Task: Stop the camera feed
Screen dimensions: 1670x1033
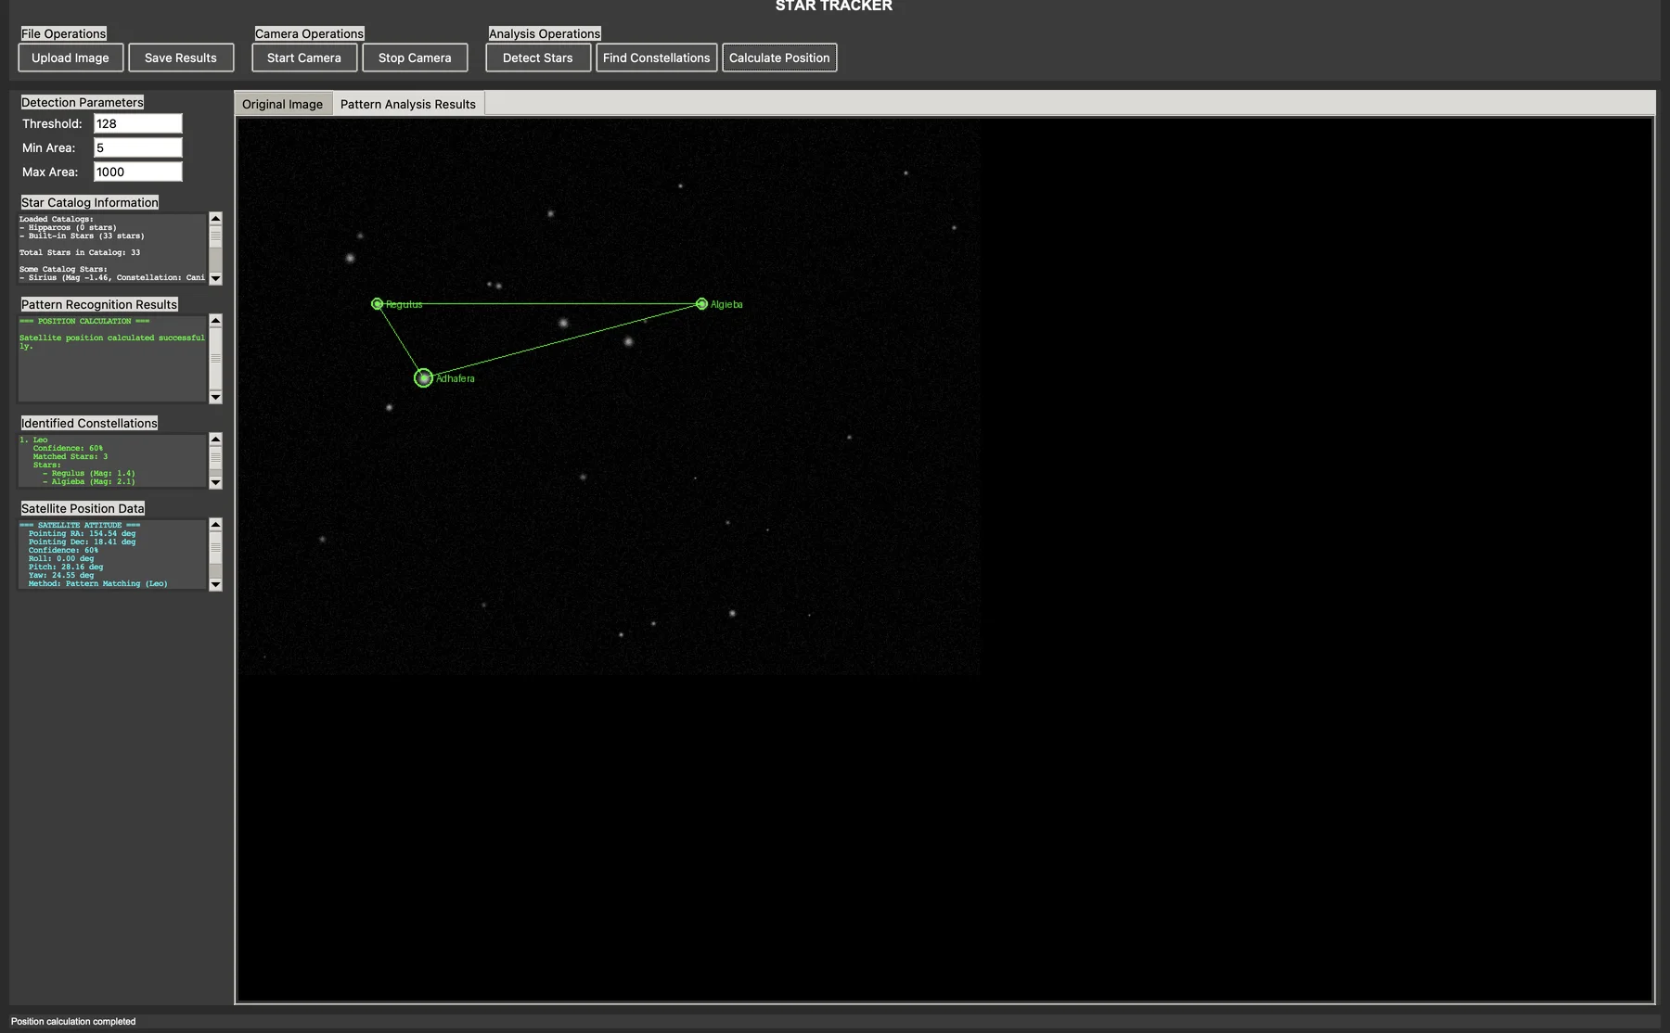Action: [415, 57]
